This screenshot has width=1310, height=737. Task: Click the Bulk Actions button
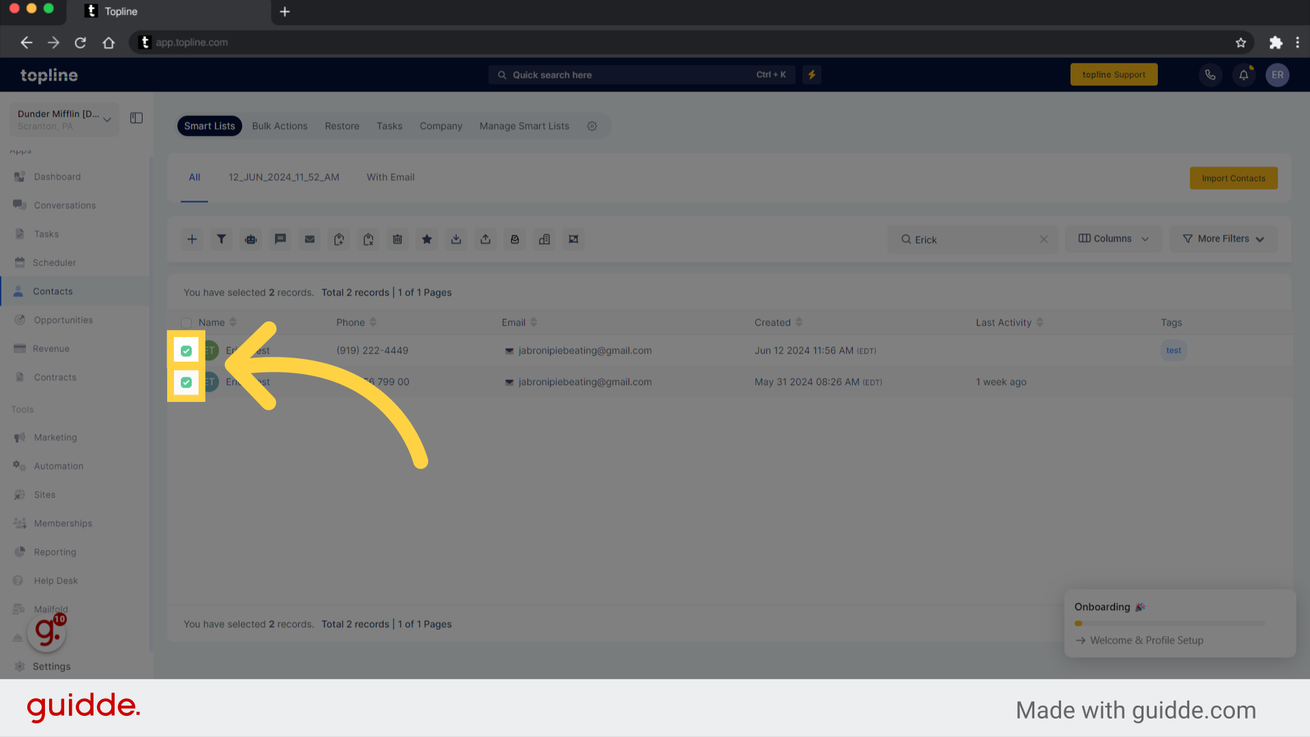tap(279, 126)
